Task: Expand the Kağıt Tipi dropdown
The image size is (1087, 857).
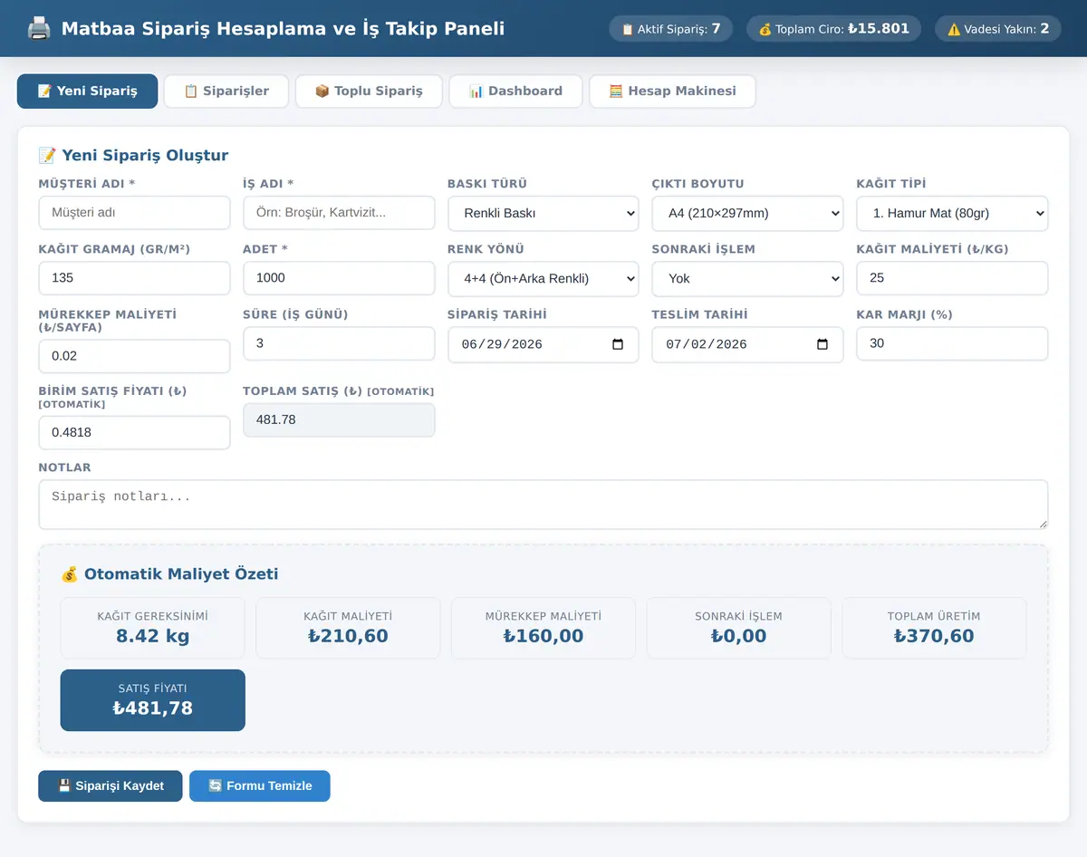Action: coord(952,213)
